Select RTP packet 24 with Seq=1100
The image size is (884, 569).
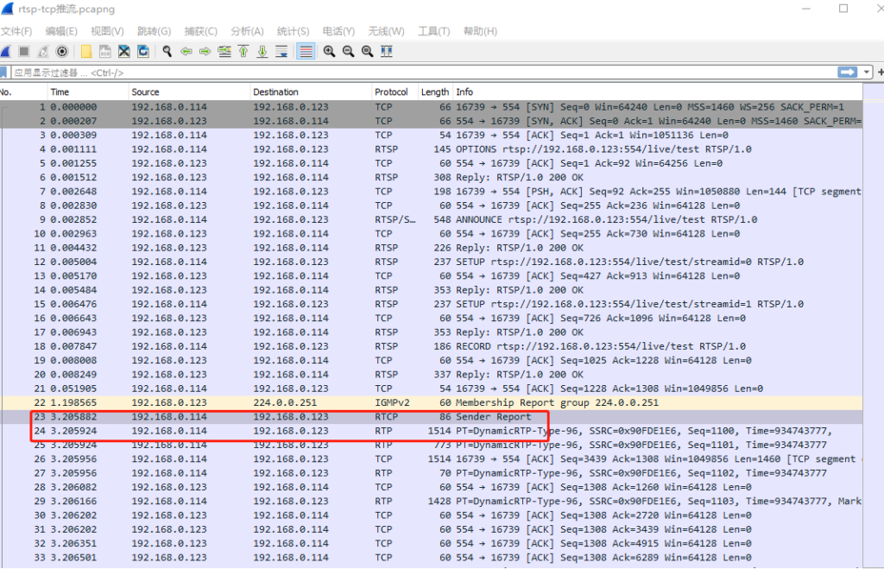tap(432, 431)
